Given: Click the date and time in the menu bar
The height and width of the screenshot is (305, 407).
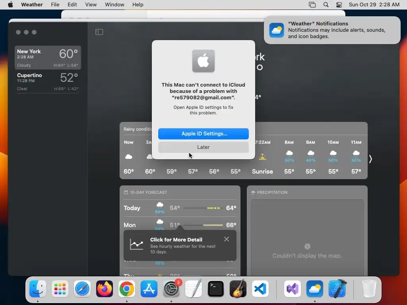Looking at the screenshot, I should pyautogui.click(x=374, y=5).
